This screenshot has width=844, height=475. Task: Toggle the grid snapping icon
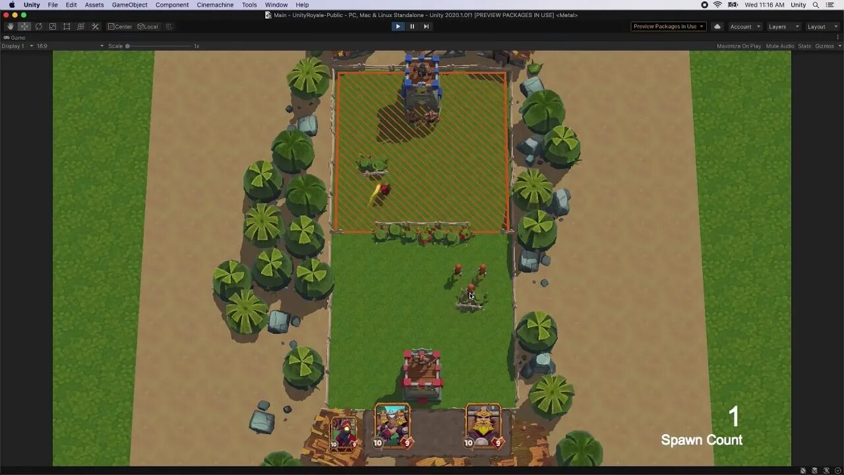coord(169,26)
